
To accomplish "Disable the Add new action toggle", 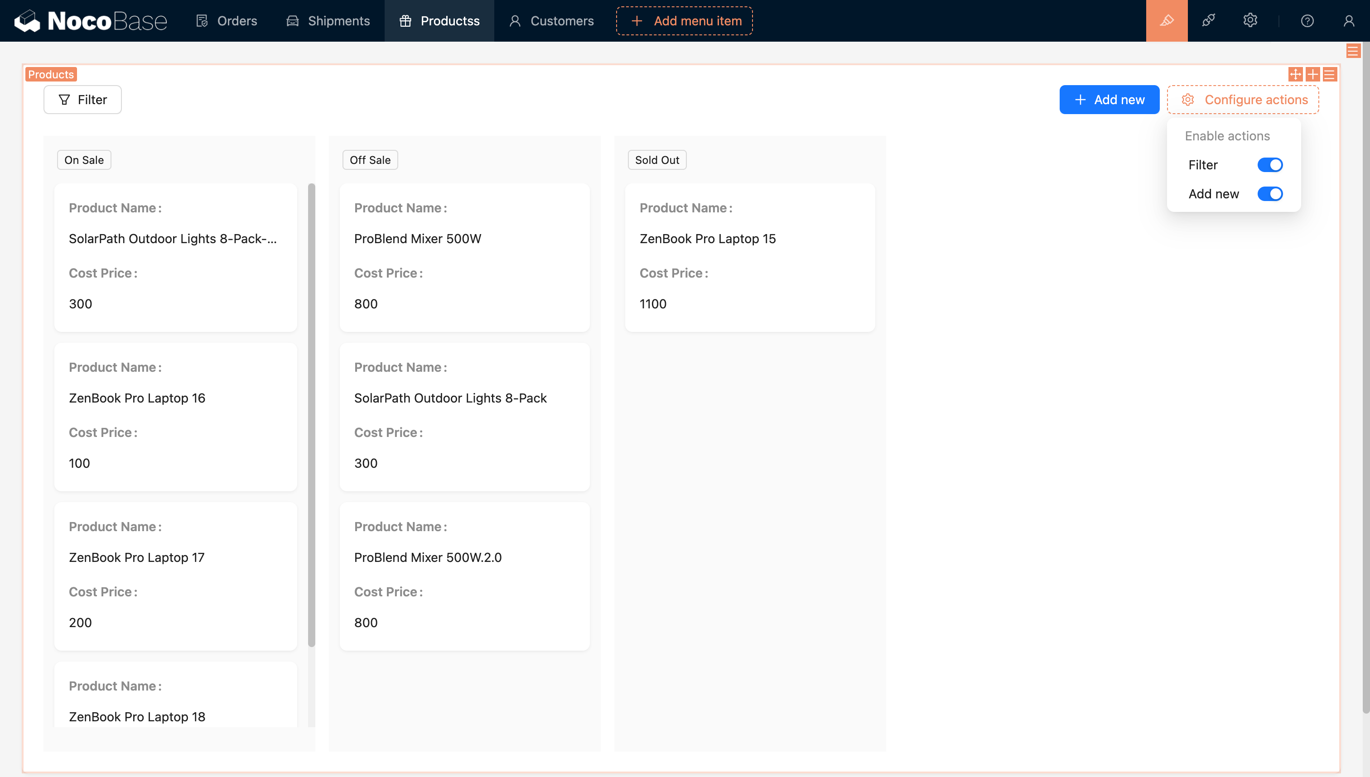I will 1270,194.
